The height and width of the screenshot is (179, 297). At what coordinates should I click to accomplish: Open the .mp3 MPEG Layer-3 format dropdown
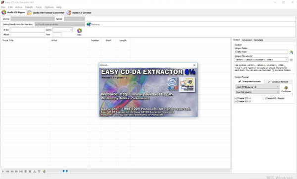pos(257,87)
